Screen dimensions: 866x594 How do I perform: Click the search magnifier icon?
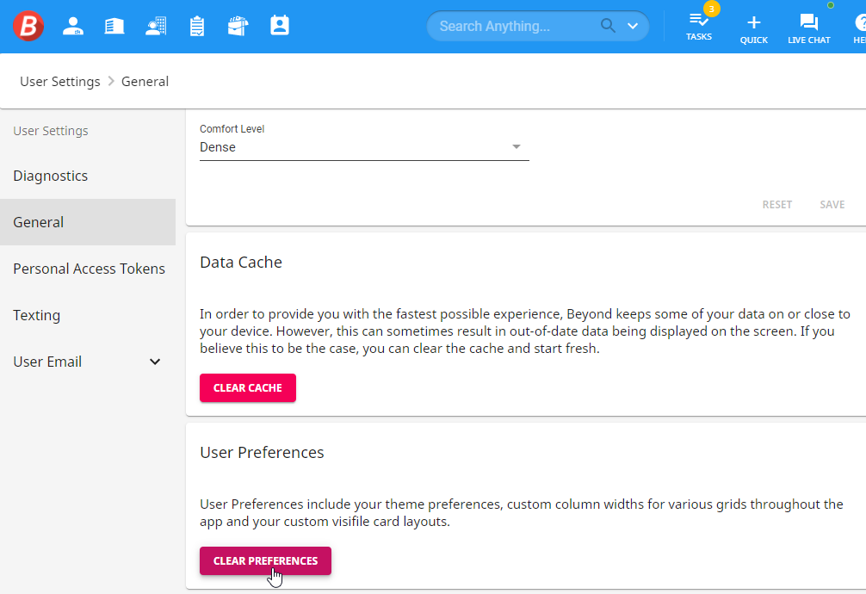608,26
